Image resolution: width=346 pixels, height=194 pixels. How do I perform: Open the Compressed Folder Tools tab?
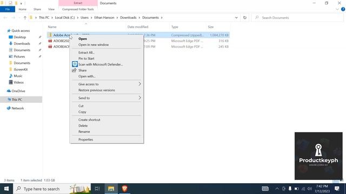coord(78,9)
